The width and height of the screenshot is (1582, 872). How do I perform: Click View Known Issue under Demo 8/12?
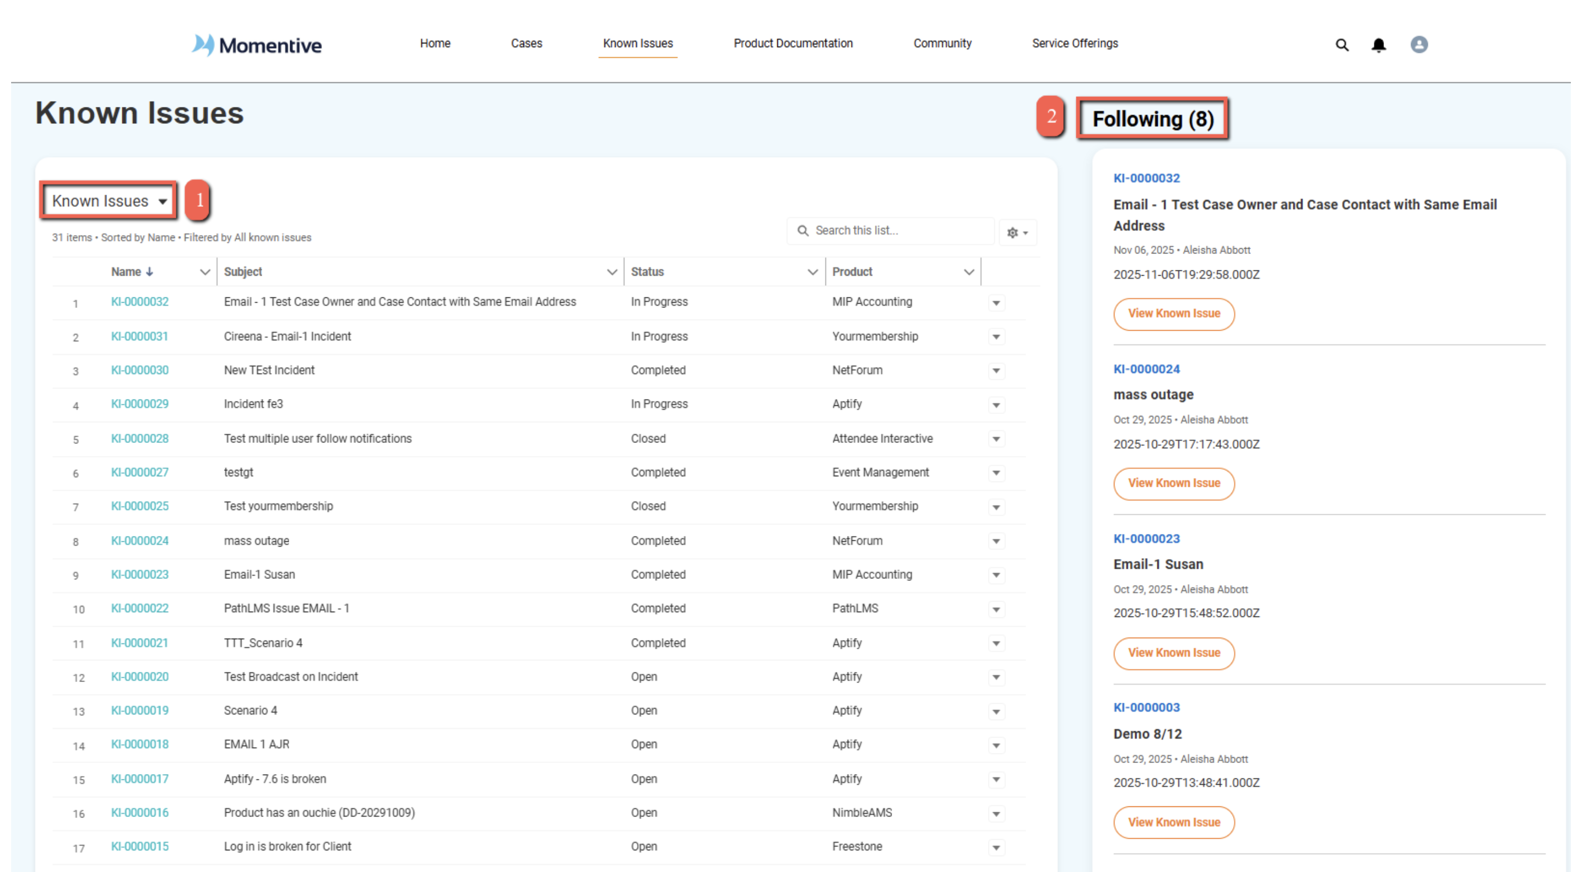point(1174,823)
